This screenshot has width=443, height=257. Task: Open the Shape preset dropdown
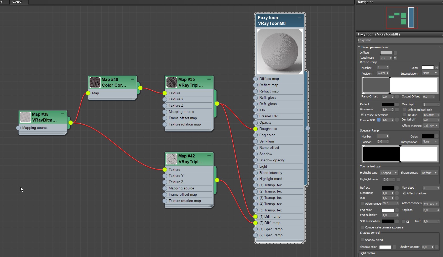pyautogui.click(x=429, y=173)
